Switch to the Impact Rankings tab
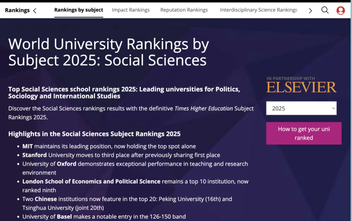Image resolution: width=352 pixels, height=221 pixels. coord(131,10)
